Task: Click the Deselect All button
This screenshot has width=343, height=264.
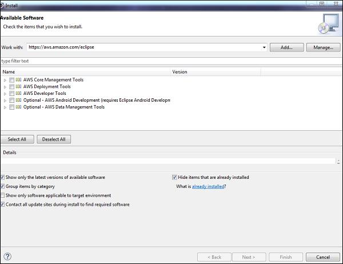Action: pos(54,139)
